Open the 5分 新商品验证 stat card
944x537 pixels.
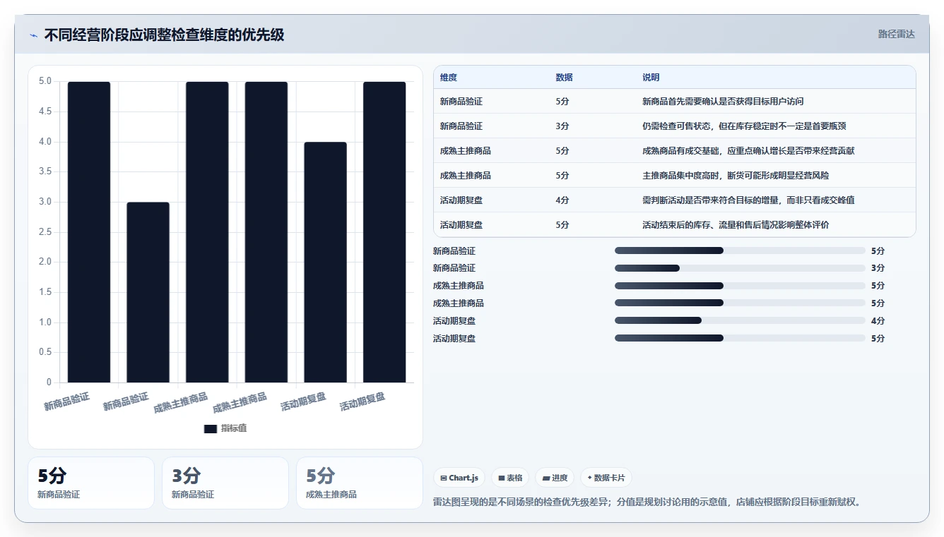[x=91, y=483]
